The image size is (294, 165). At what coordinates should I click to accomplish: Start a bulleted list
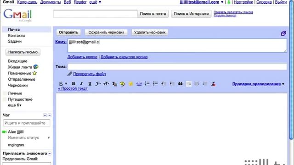point(155,83)
